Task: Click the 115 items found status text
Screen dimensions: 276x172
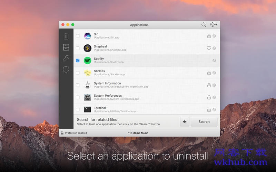Action: coord(138,133)
